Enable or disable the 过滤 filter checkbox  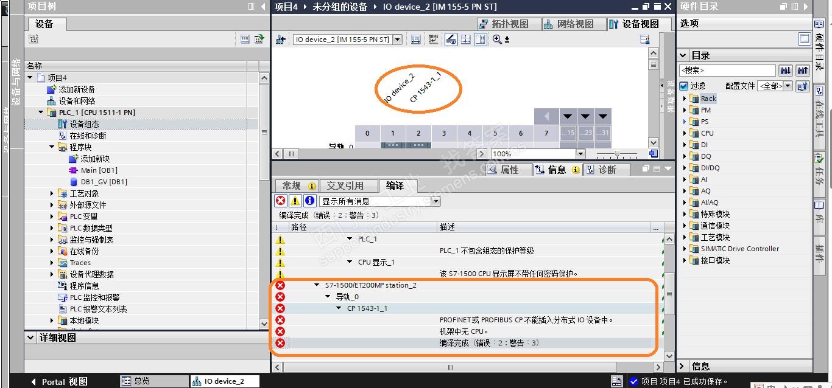coord(683,86)
